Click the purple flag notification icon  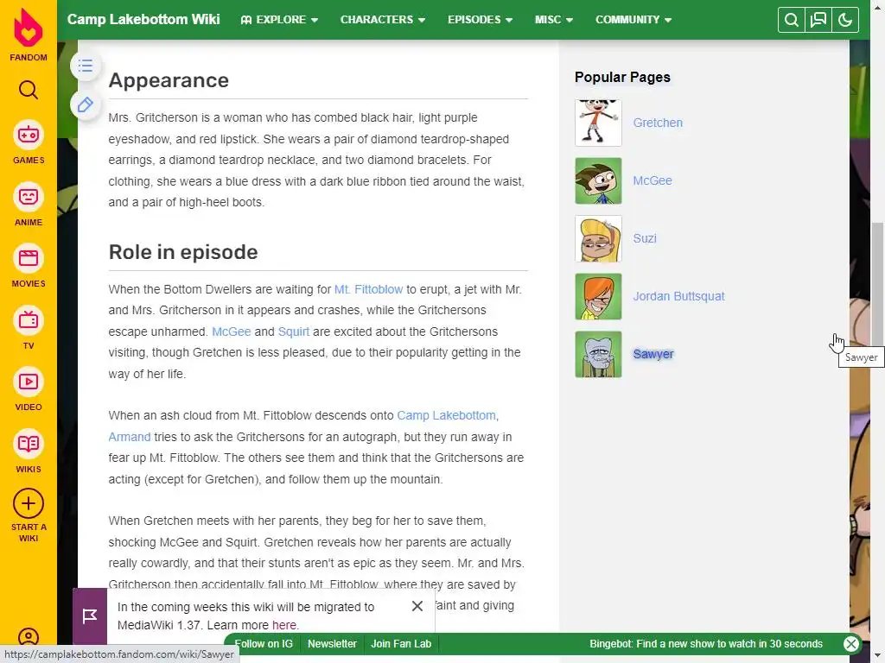coord(90,616)
